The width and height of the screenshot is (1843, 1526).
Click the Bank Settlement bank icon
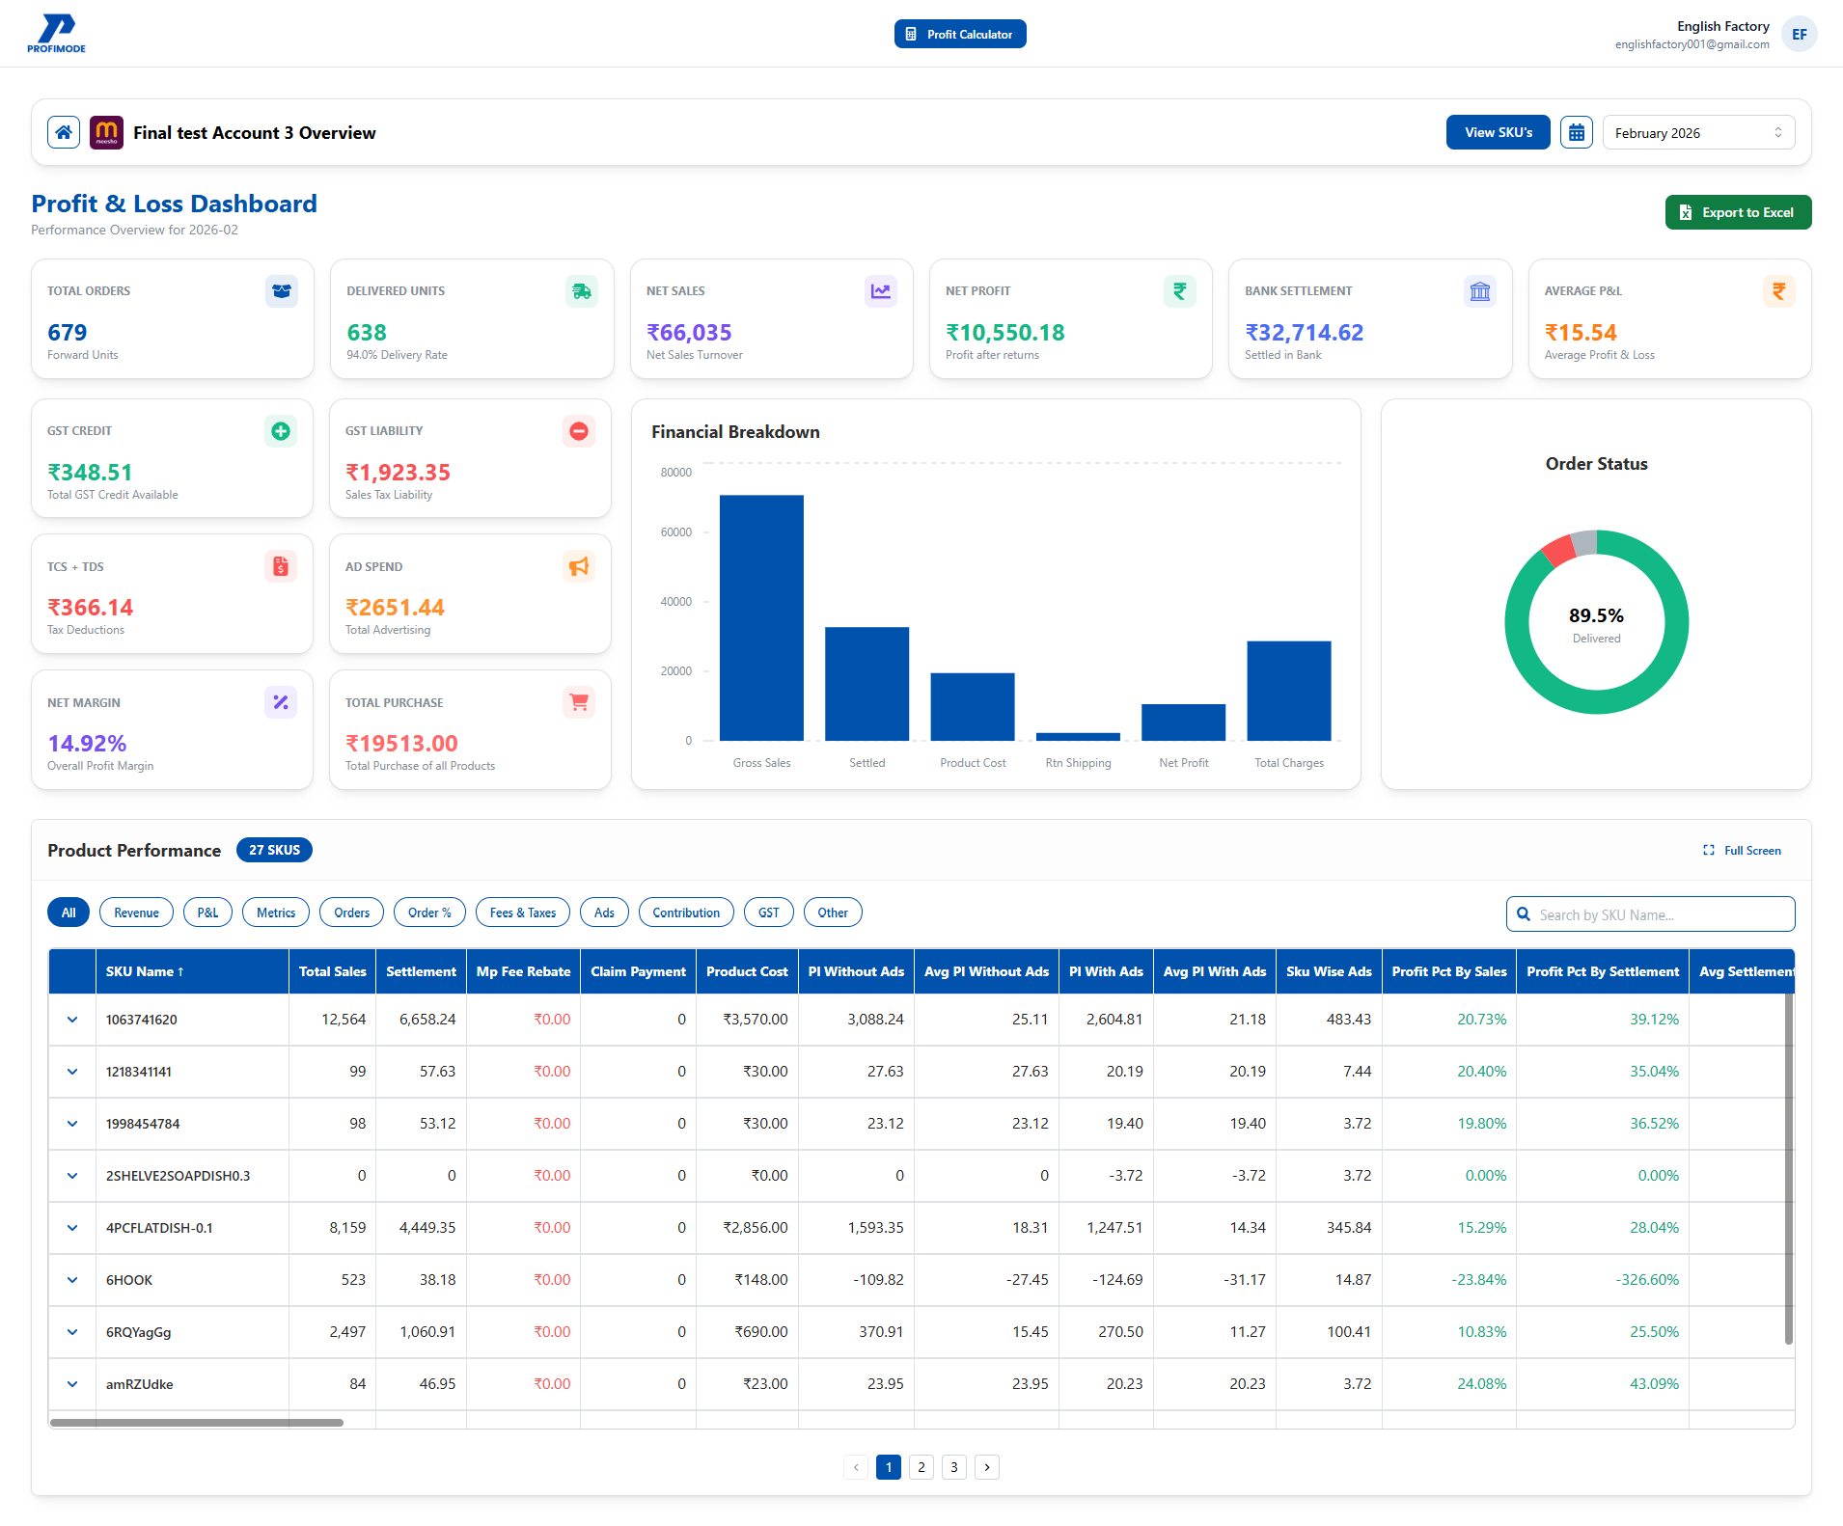(1479, 290)
